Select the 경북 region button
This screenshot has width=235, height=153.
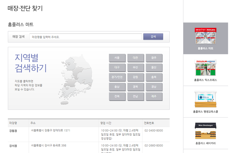(135, 87)
